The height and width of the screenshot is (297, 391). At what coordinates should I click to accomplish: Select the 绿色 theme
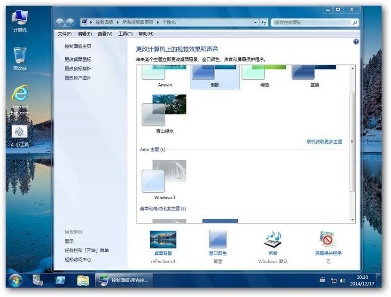click(265, 76)
